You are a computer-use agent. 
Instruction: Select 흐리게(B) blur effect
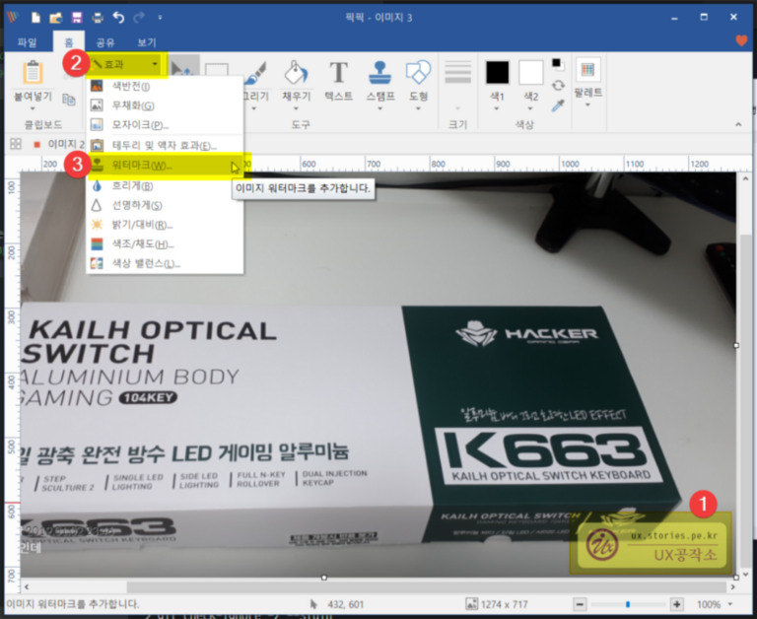pos(165,186)
